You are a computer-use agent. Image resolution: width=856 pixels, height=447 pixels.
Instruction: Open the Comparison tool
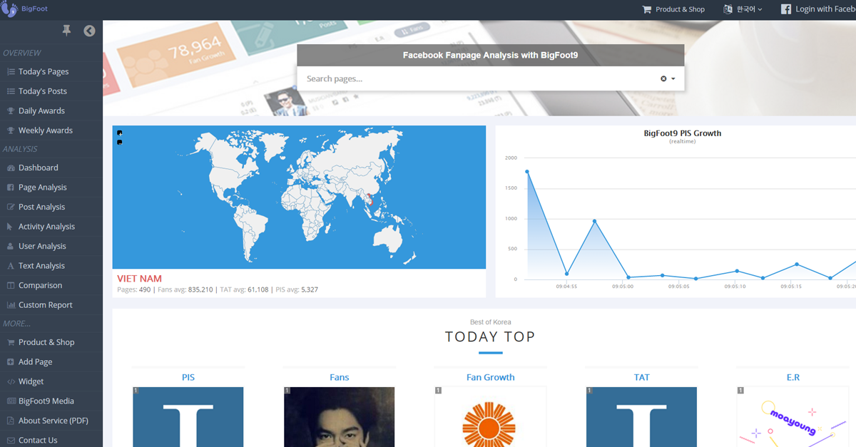point(51,285)
